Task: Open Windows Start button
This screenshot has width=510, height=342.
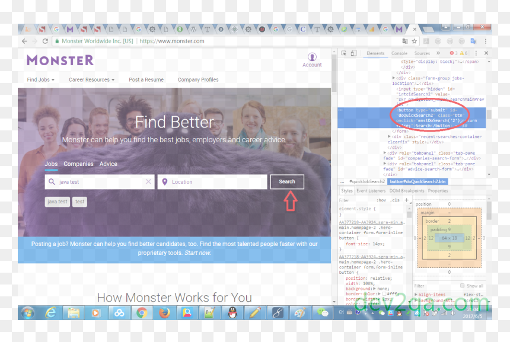Action: click(28, 313)
